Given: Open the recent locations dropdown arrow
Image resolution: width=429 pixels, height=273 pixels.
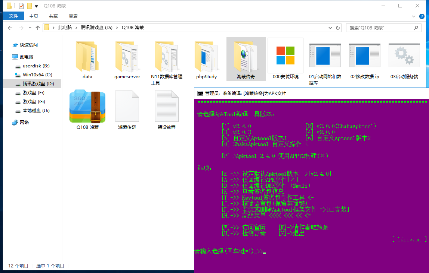Looking at the screenshot, I should 30,28.
